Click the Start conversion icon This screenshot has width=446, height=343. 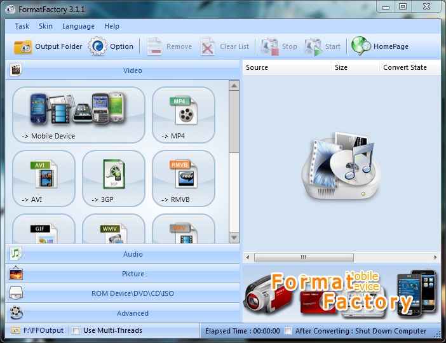pos(313,46)
